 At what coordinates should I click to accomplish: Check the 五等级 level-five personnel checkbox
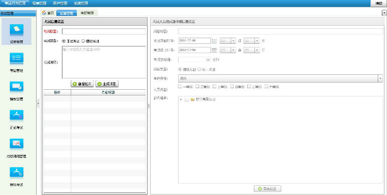pos(249,87)
